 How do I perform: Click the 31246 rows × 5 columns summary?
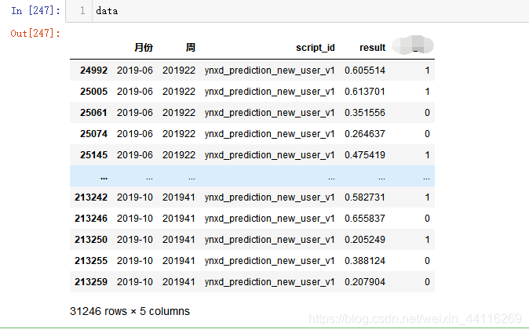click(x=130, y=311)
